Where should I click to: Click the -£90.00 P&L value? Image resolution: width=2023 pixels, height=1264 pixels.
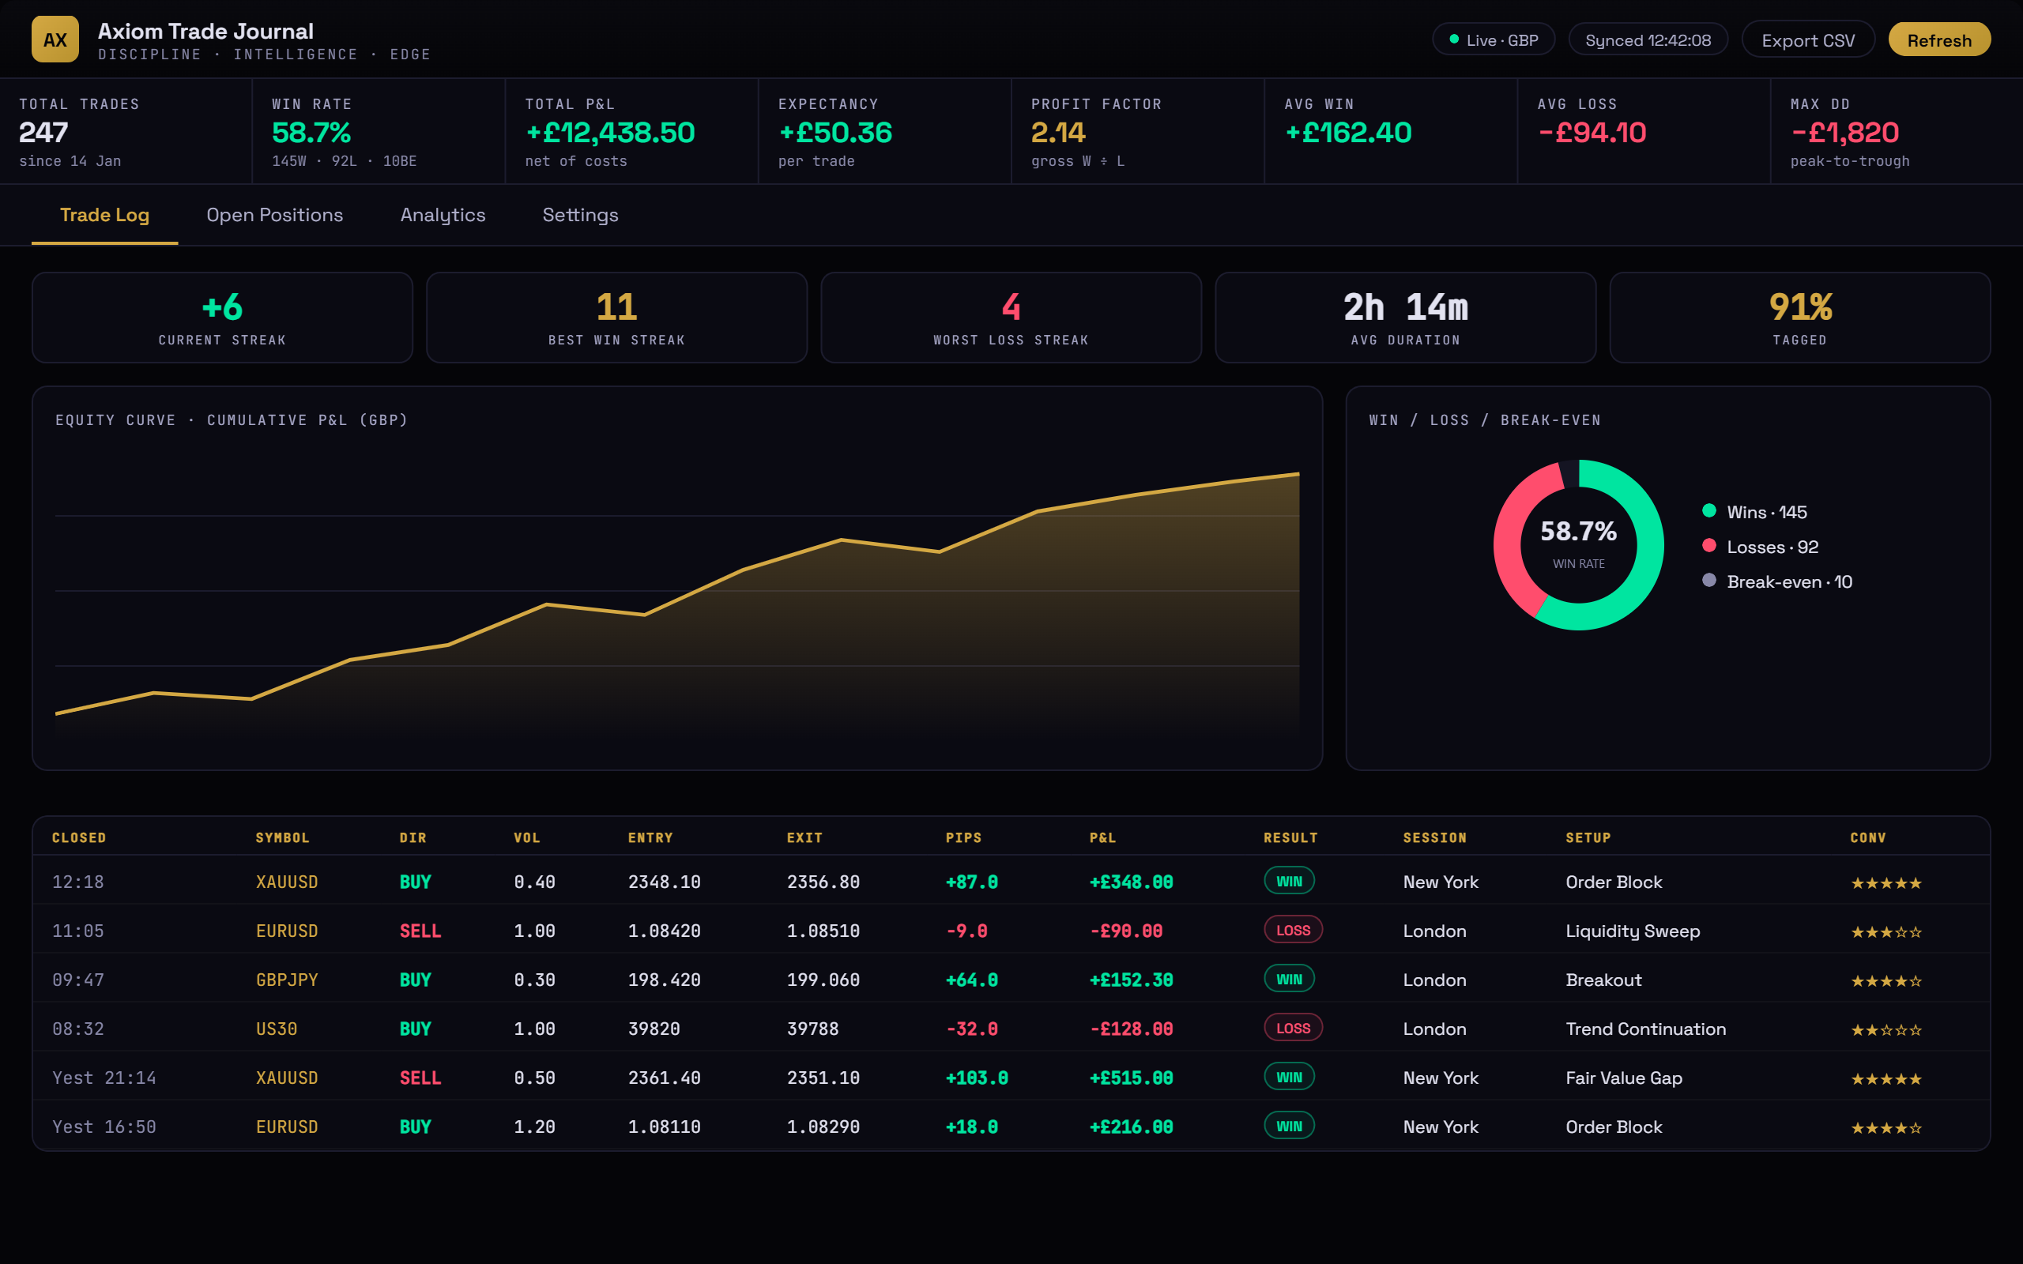(1126, 931)
